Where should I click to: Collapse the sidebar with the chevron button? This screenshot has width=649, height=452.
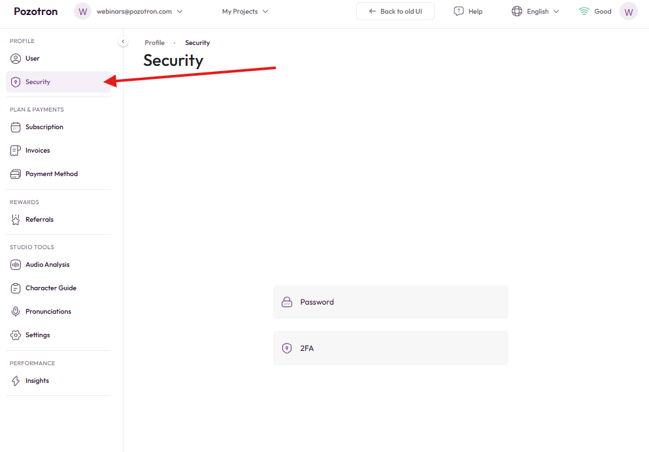pos(123,42)
